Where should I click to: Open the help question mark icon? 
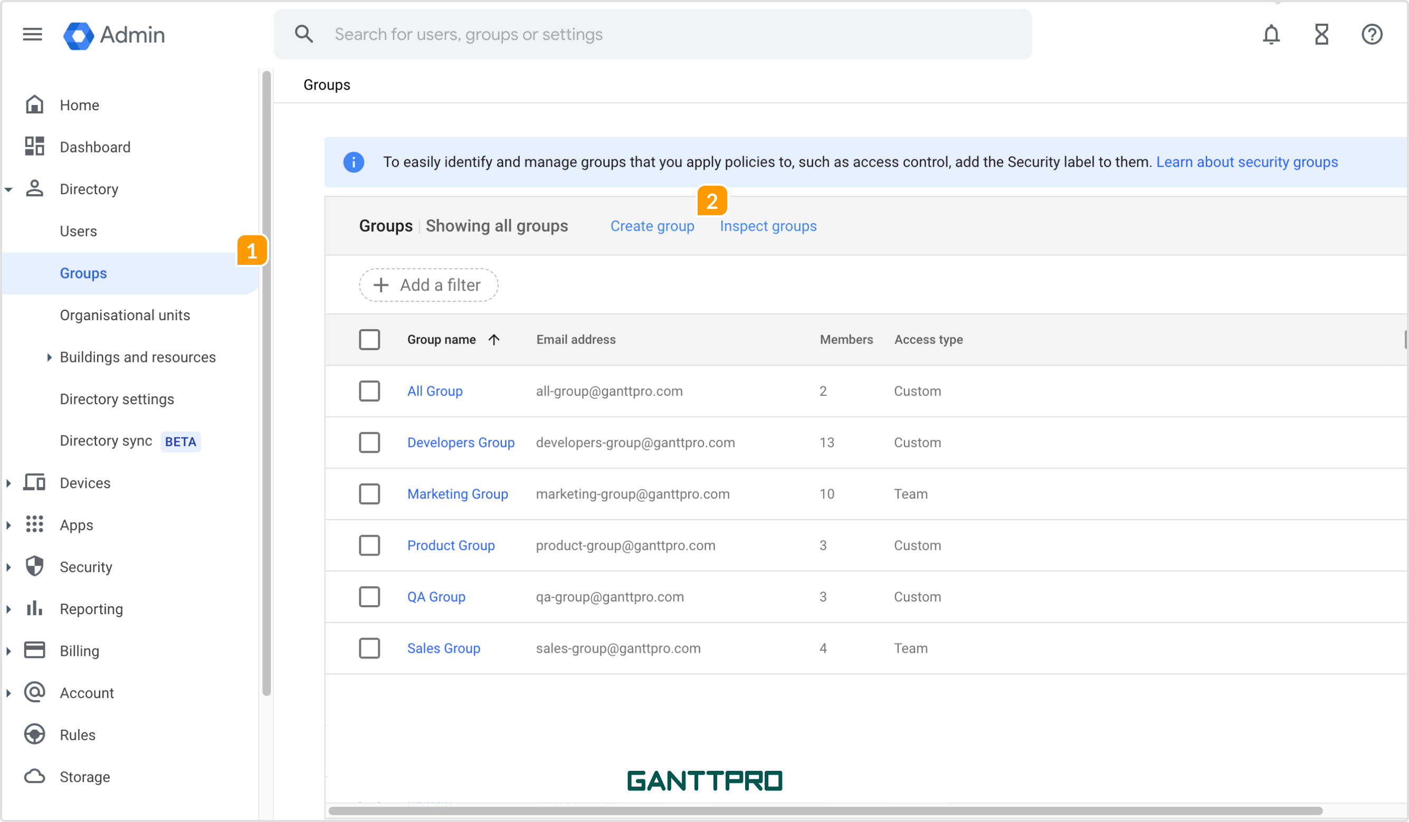(1372, 34)
